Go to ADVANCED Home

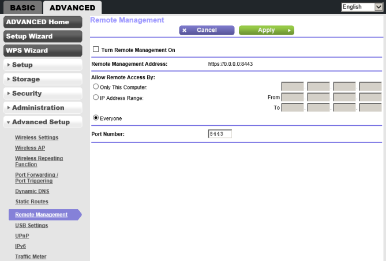tap(43, 22)
